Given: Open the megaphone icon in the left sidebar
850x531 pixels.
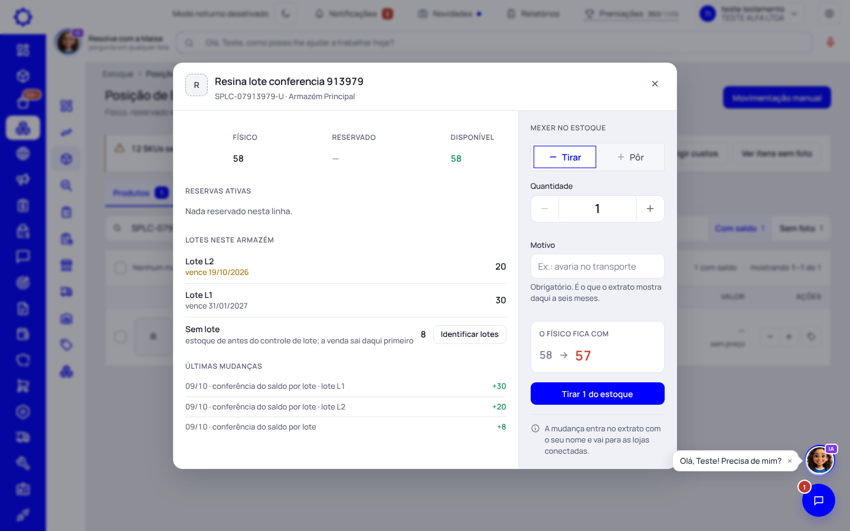Looking at the screenshot, I should pos(23,179).
